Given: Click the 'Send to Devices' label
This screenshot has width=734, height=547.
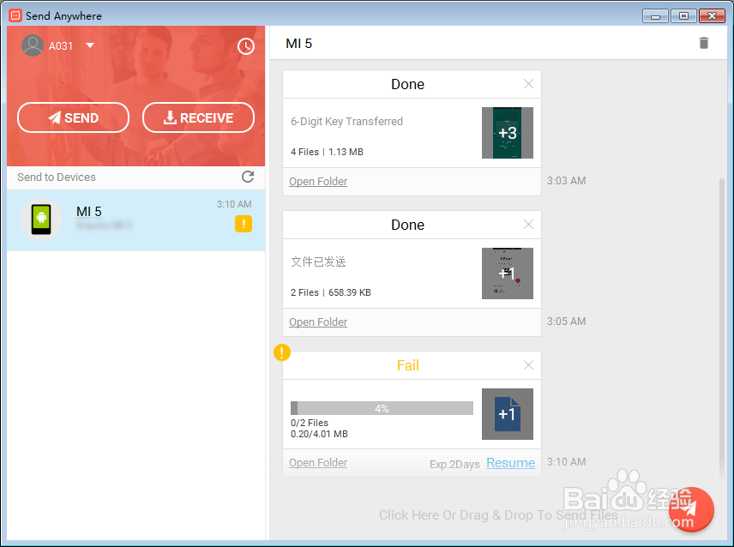Looking at the screenshot, I should pos(57,177).
